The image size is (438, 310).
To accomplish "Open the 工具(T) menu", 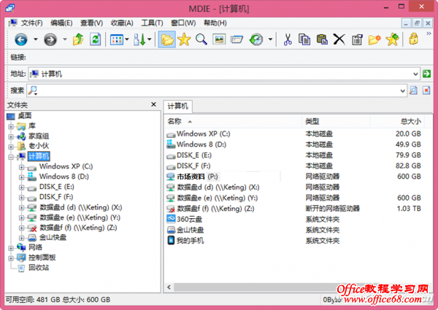I will pos(153,23).
